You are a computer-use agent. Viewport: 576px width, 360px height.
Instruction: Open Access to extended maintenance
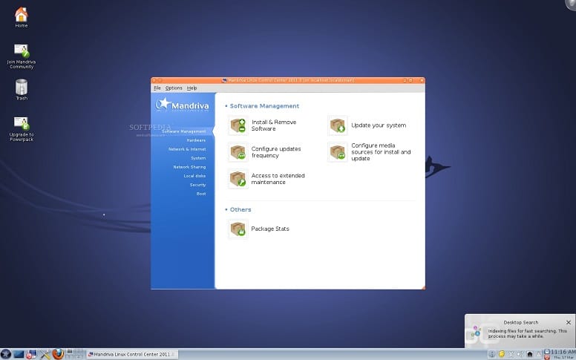pos(266,179)
